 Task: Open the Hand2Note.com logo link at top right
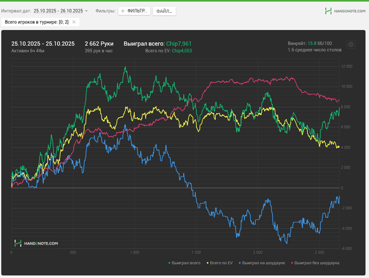[x=345, y=11]
